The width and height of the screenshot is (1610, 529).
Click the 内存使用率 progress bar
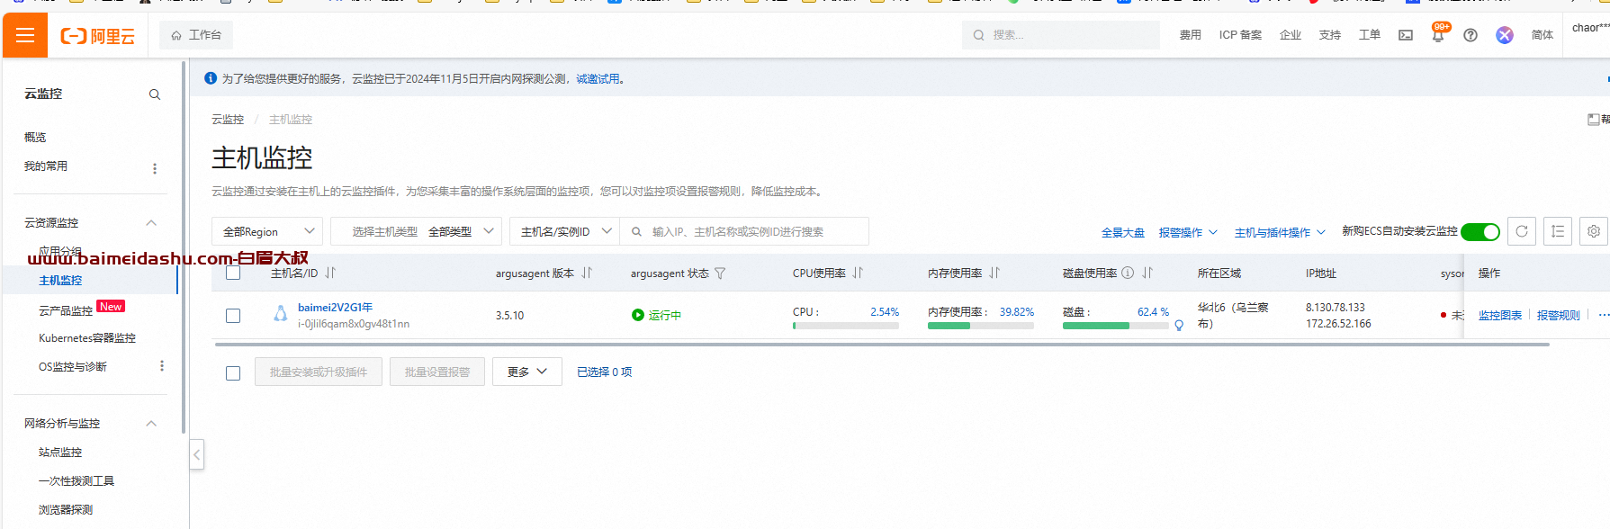tap(981, 326)
